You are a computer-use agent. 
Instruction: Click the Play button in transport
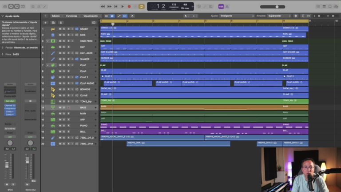point(123,7)
